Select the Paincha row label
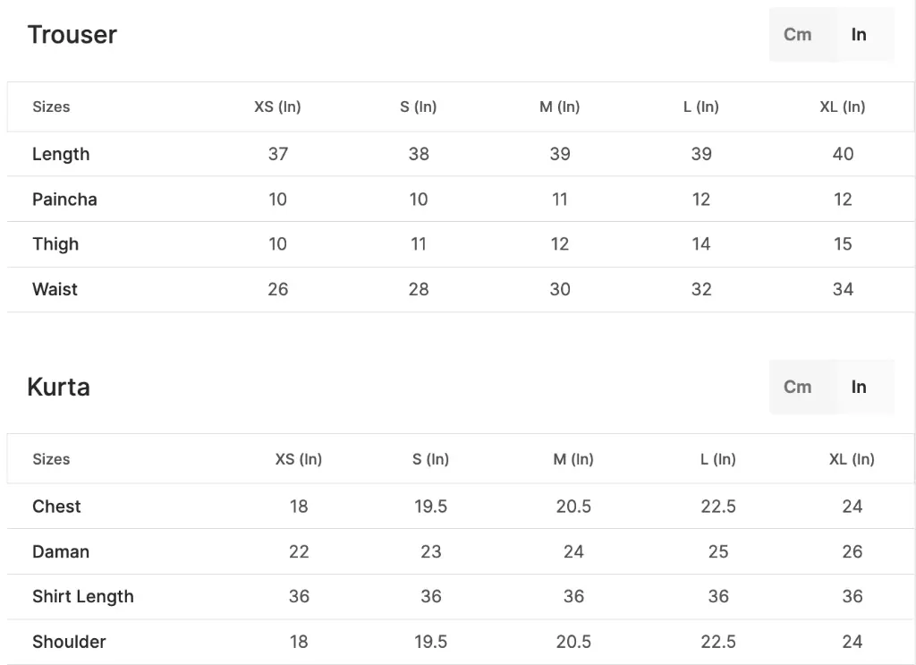Image resolution: width=916 pixels, height=665 pixels. coord(64,200)
